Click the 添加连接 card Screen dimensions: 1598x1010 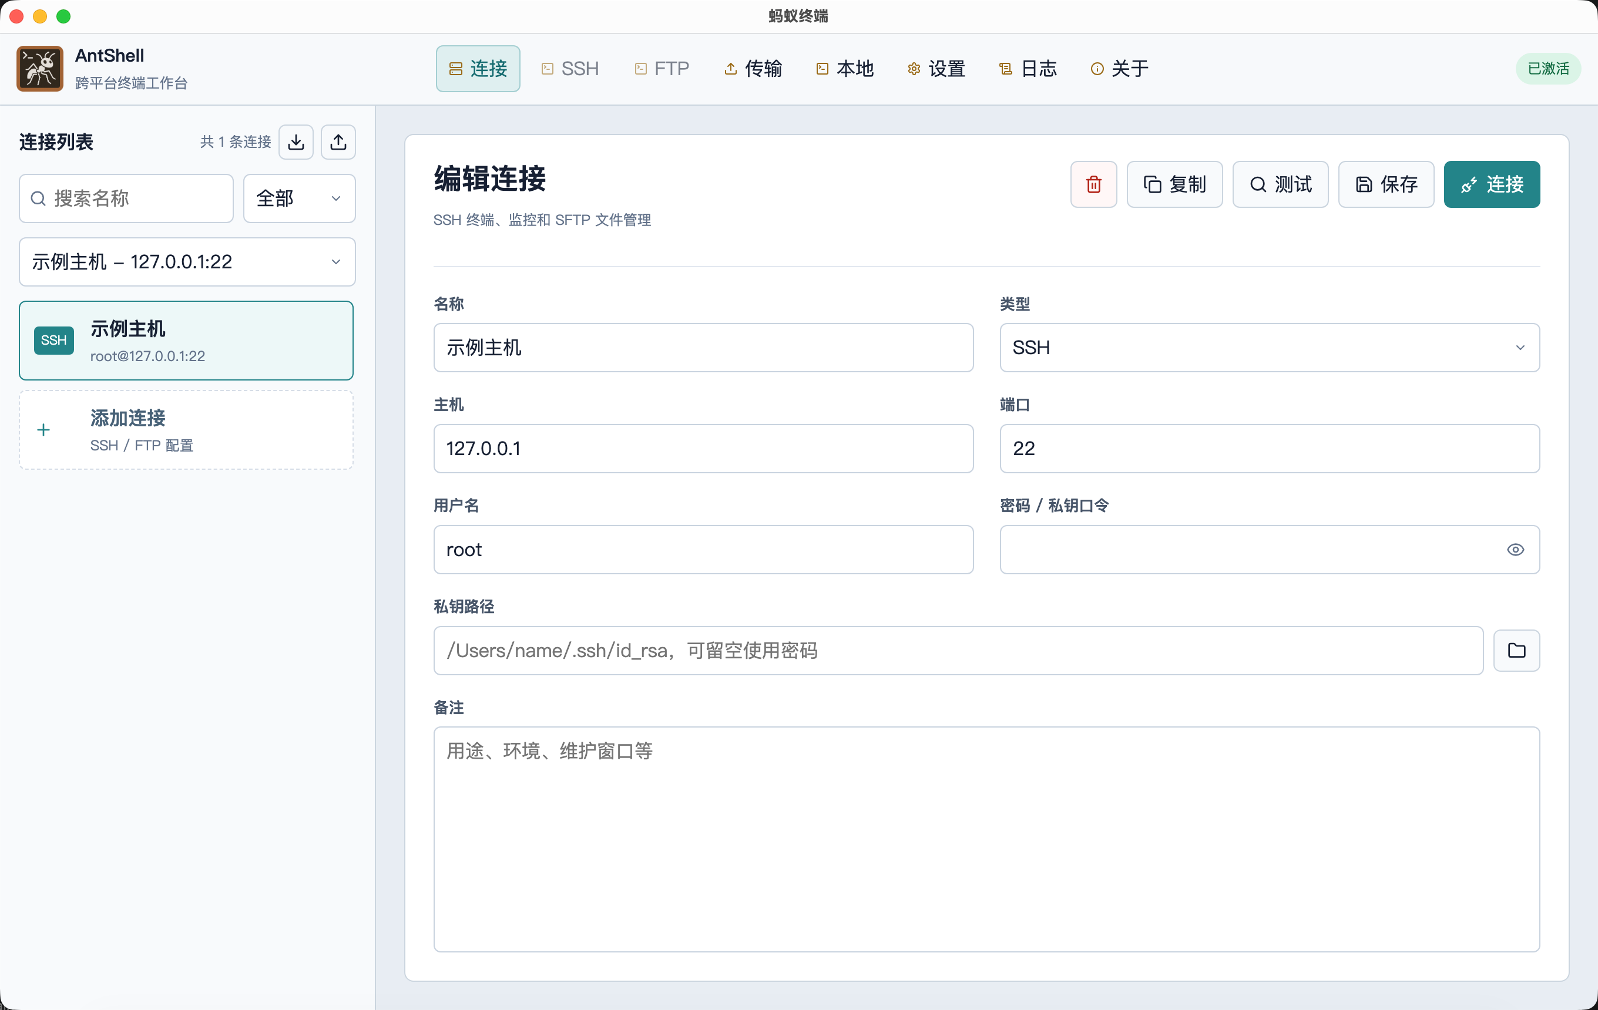pyautogui.click(x=186, y=430)
